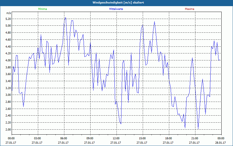Click the 27.01.17 date under 12:00

click(x=116, y=143)
